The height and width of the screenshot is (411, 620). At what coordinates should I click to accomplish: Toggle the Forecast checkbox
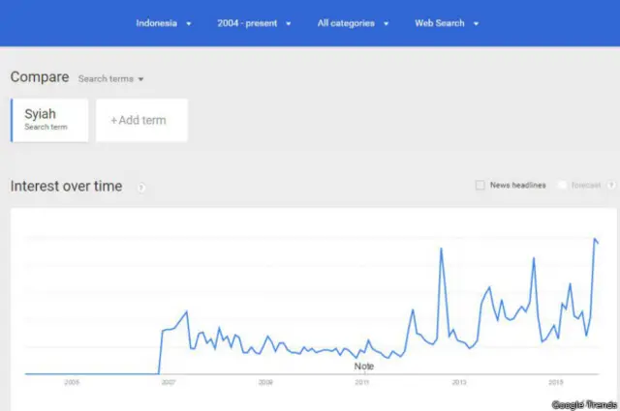pyautogui.click(x=564, y=186)
